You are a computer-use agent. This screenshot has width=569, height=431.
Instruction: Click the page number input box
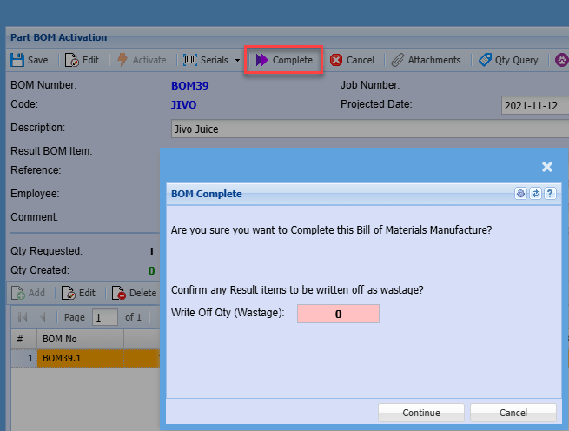coord(105,317)
